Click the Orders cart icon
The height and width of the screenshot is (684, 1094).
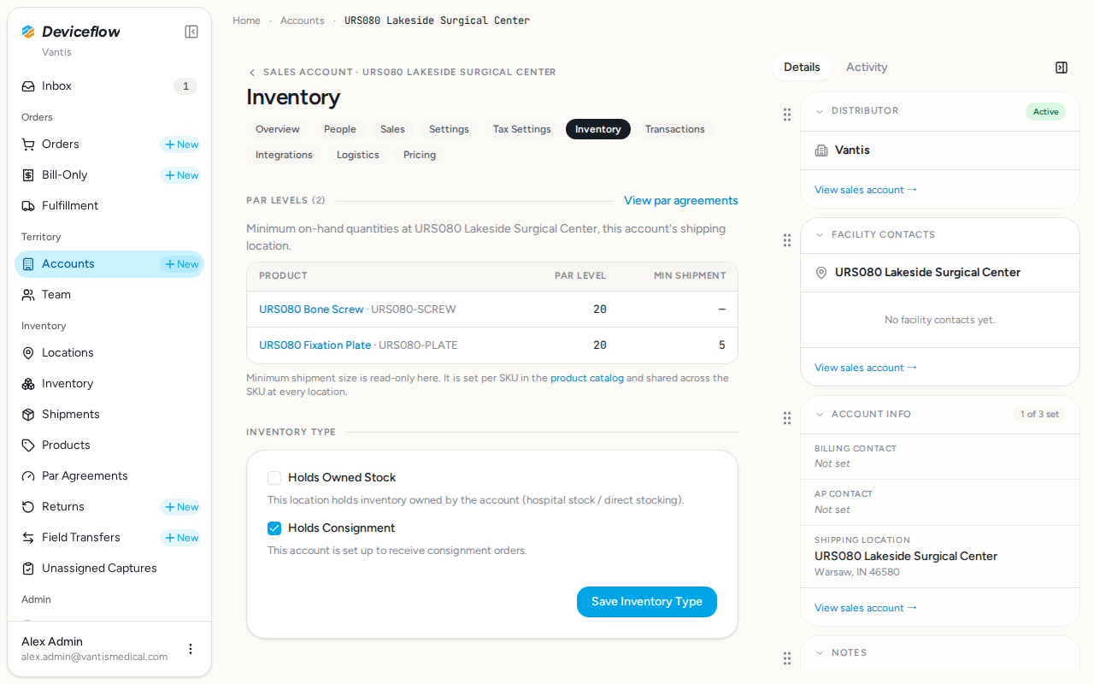point(28,144)
